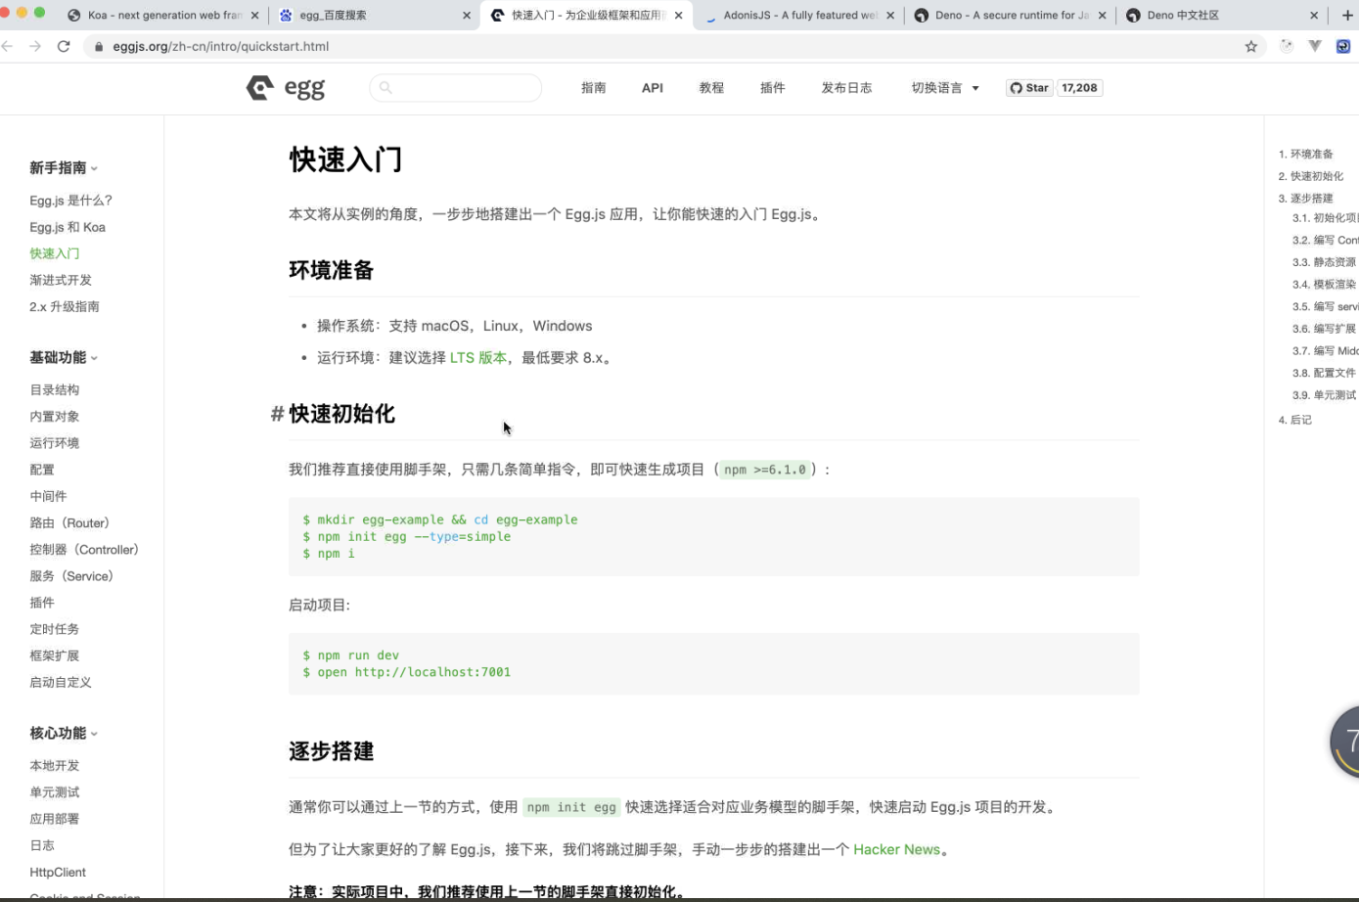Screen dimensions: 1359x902
Task: Open 服务（Service） sidebar link
Action: 71,576
